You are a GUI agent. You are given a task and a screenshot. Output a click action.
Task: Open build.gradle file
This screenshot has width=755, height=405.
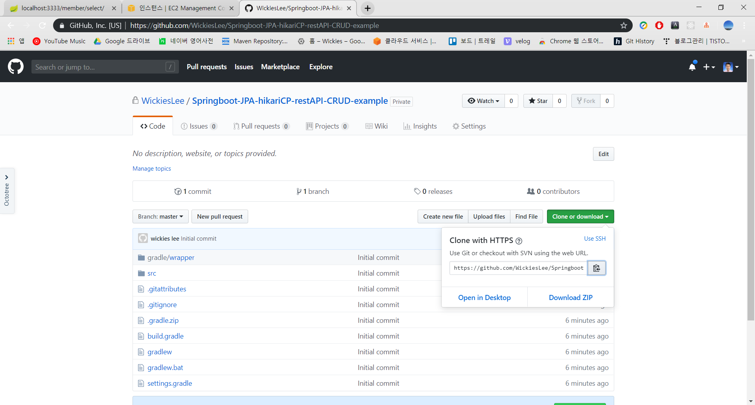pyautogui.click(x=166, y=336)
